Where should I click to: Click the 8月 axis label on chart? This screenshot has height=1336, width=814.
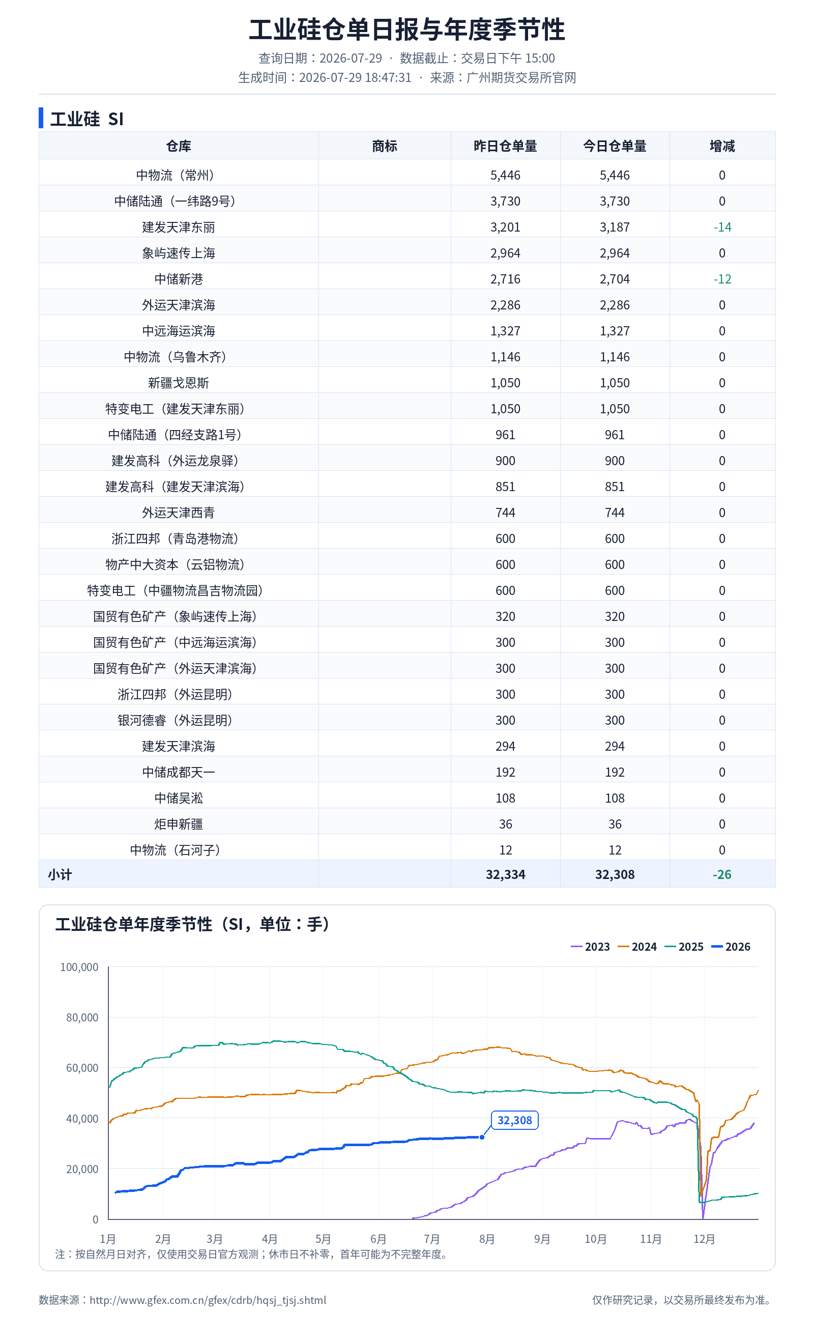point(487,1239)
